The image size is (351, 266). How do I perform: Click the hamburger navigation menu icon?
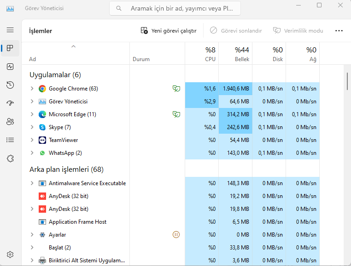[x=10, y=30]
